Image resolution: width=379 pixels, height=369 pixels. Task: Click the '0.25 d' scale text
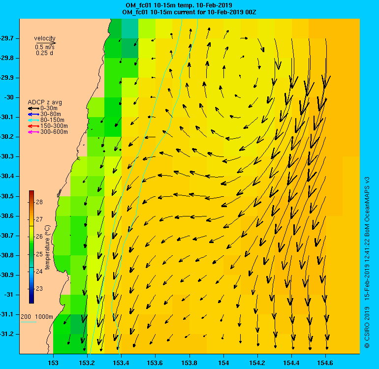[44, 53]
